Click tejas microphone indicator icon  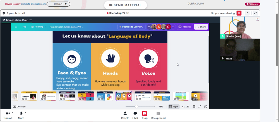[x=223, y=59]
